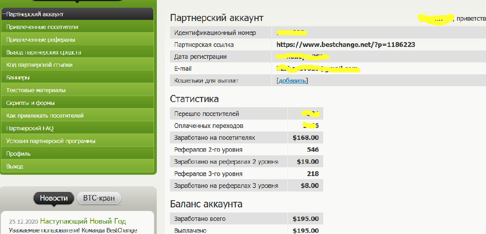The image size is (486, 234).
Task: Click E-mail row label
Action: click(x=183, y=69)
